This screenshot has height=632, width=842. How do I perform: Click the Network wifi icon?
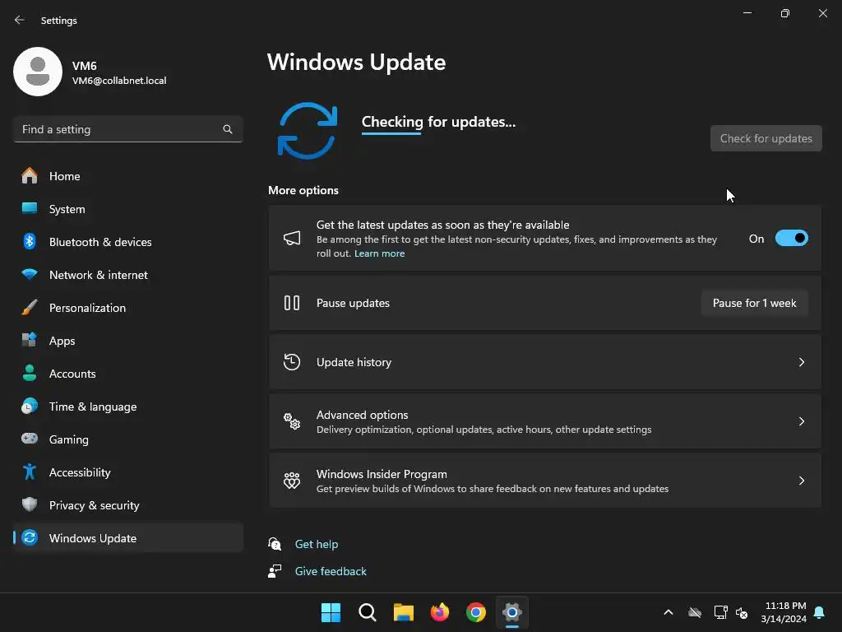[x=30, y=275]
